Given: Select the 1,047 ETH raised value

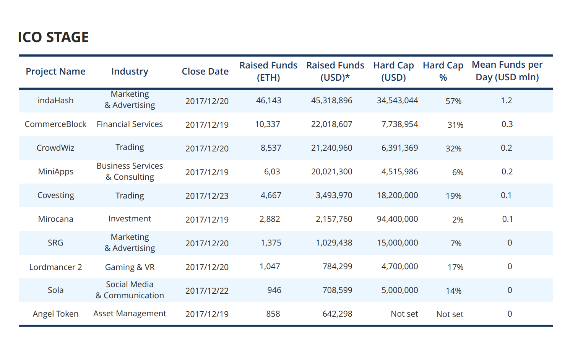Looking at the screenshot, I should [x=270, y=267].
